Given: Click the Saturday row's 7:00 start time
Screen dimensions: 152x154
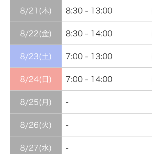Looking at the screenshot, I should 74,56.
